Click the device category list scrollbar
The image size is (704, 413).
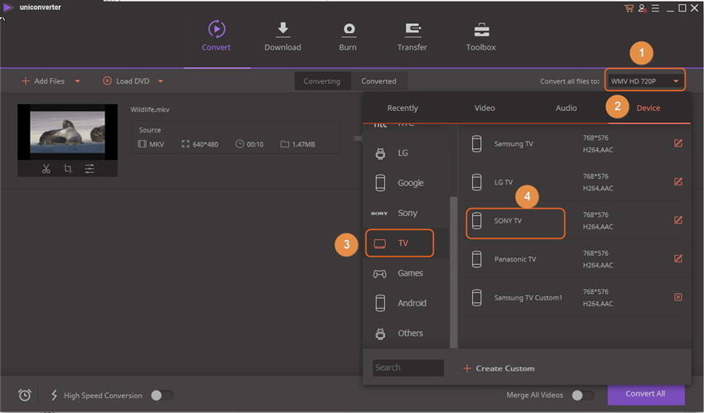(x=454, y=271)
